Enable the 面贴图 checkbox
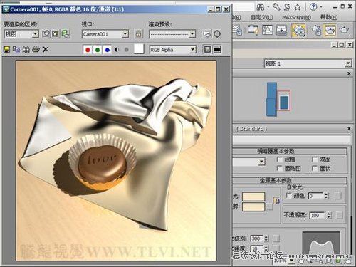The width and height of the screenshot is (356, 267). coord(280,169)
